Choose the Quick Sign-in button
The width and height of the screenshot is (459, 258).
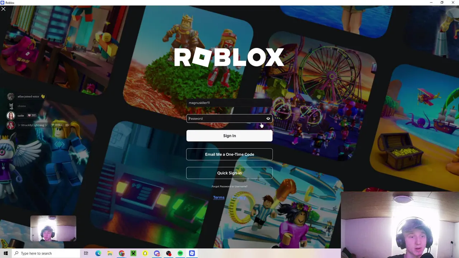(x=229, y=173)
